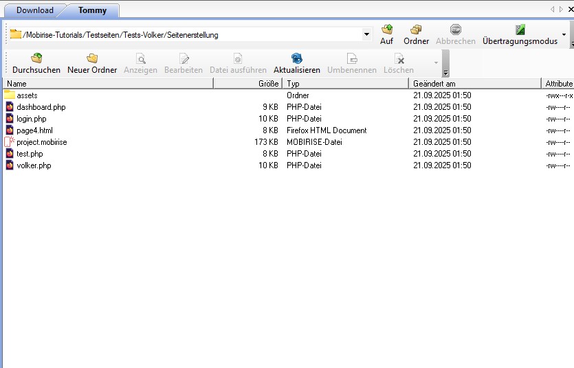Expand the file toolbar overflow arrow

[436, 63]
